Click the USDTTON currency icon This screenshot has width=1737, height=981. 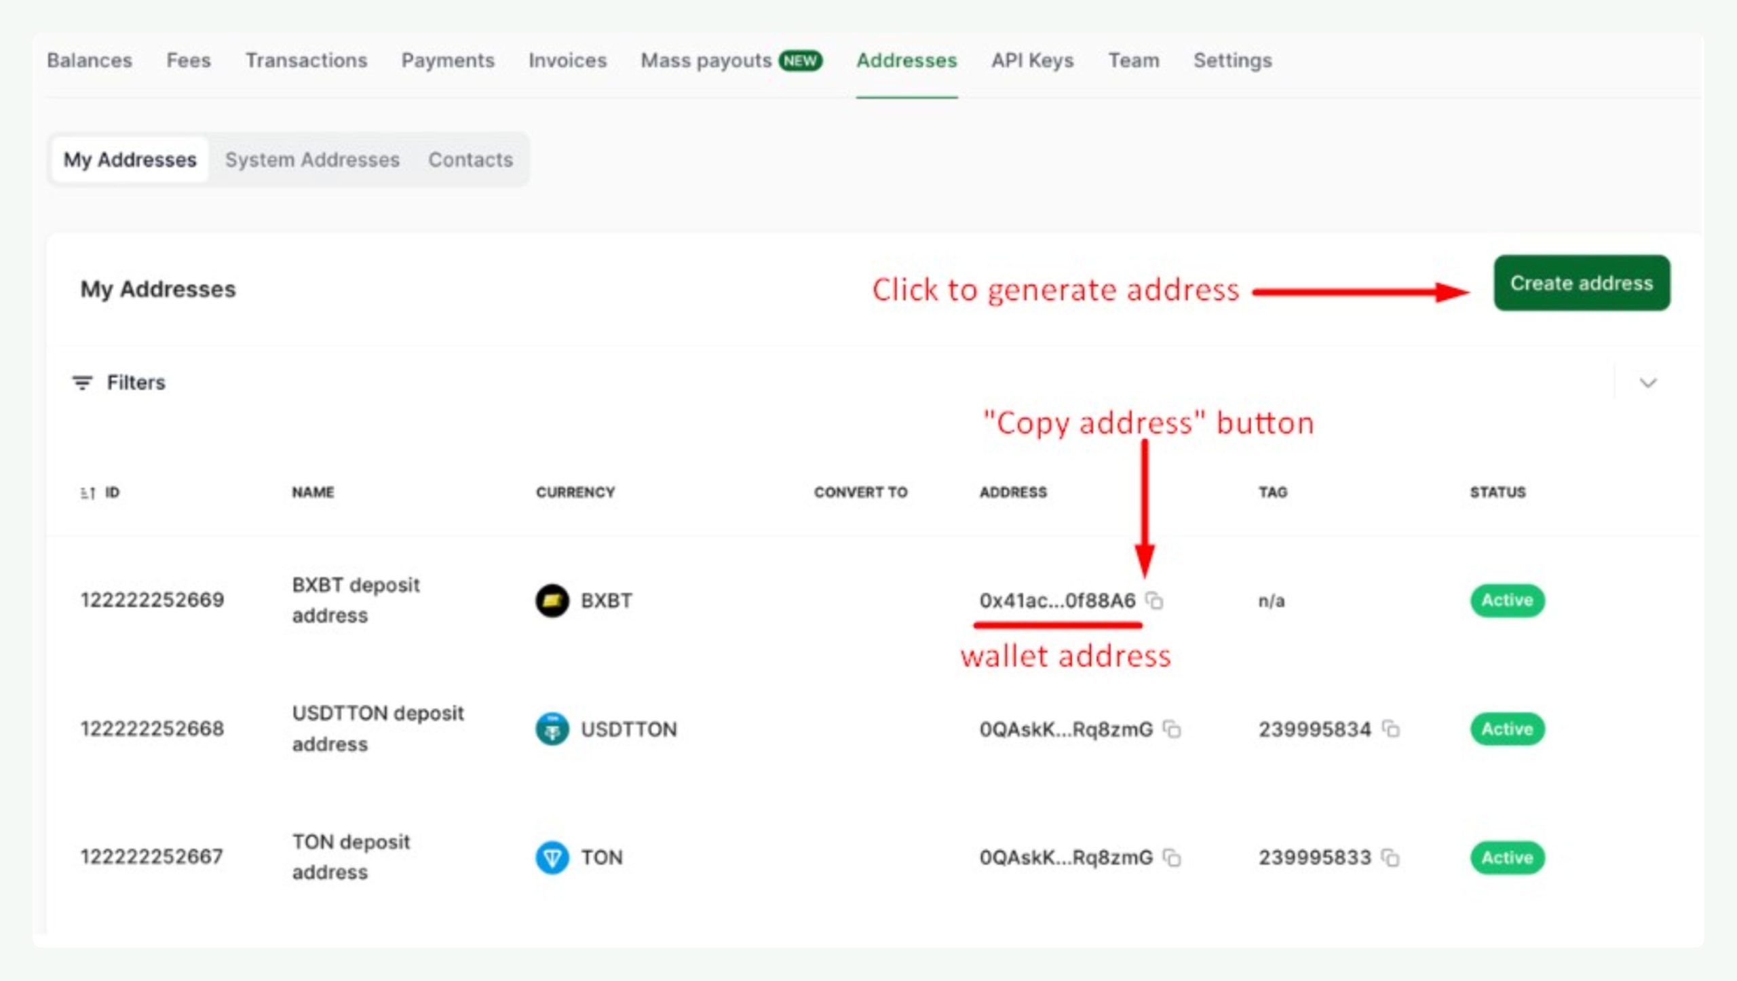552,729
